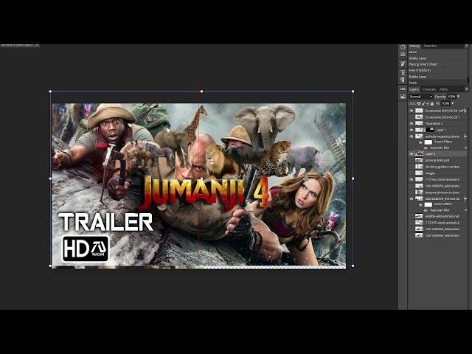
Task: Open the Character panel icon
Action: click(x=403, y=72)
